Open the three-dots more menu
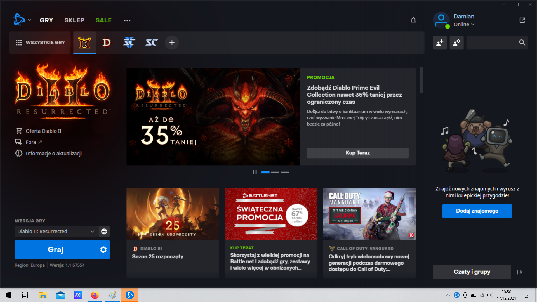Image resolution: width=537 pixels, height=302 pixels. (x=127, y=20)
